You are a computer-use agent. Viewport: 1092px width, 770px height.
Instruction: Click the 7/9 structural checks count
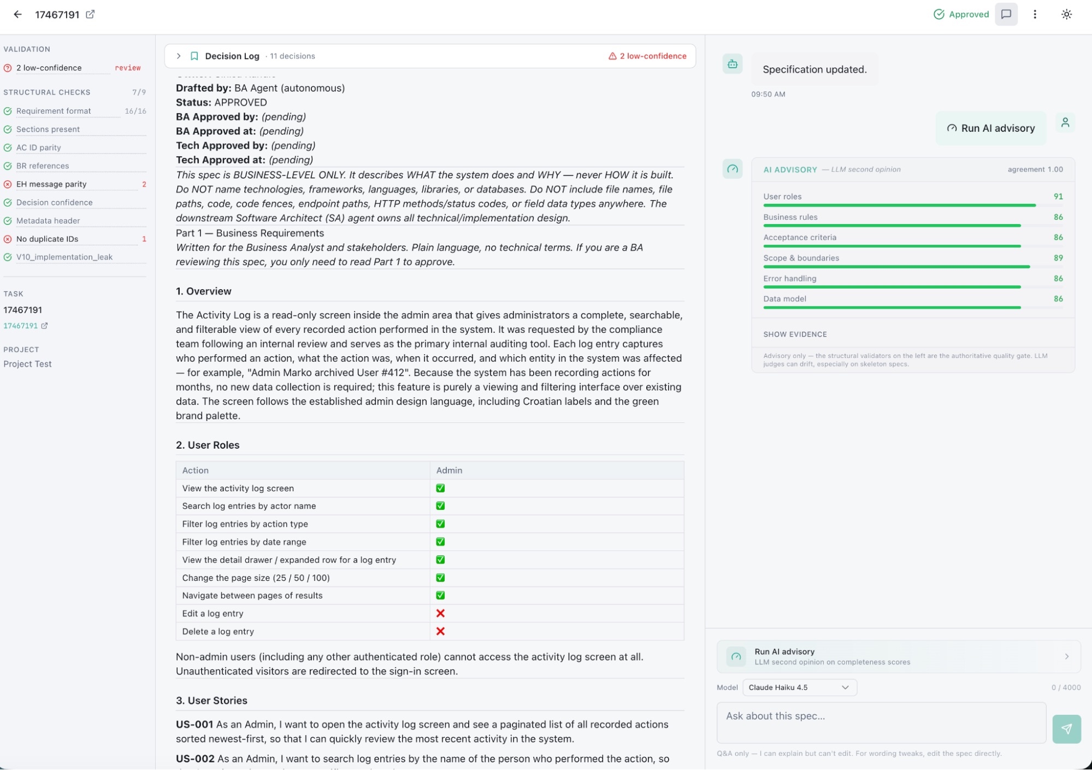[x=139, y=92]
